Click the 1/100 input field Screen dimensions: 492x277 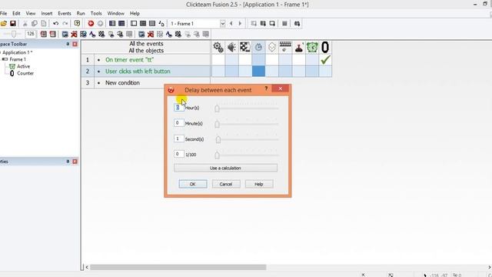[x=178, y=154]
